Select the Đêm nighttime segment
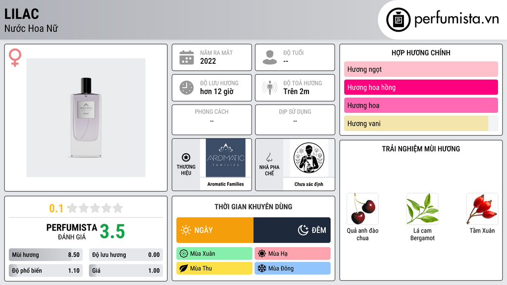Image resolution: width=507 pixels, height=285 pixels. 292,230
